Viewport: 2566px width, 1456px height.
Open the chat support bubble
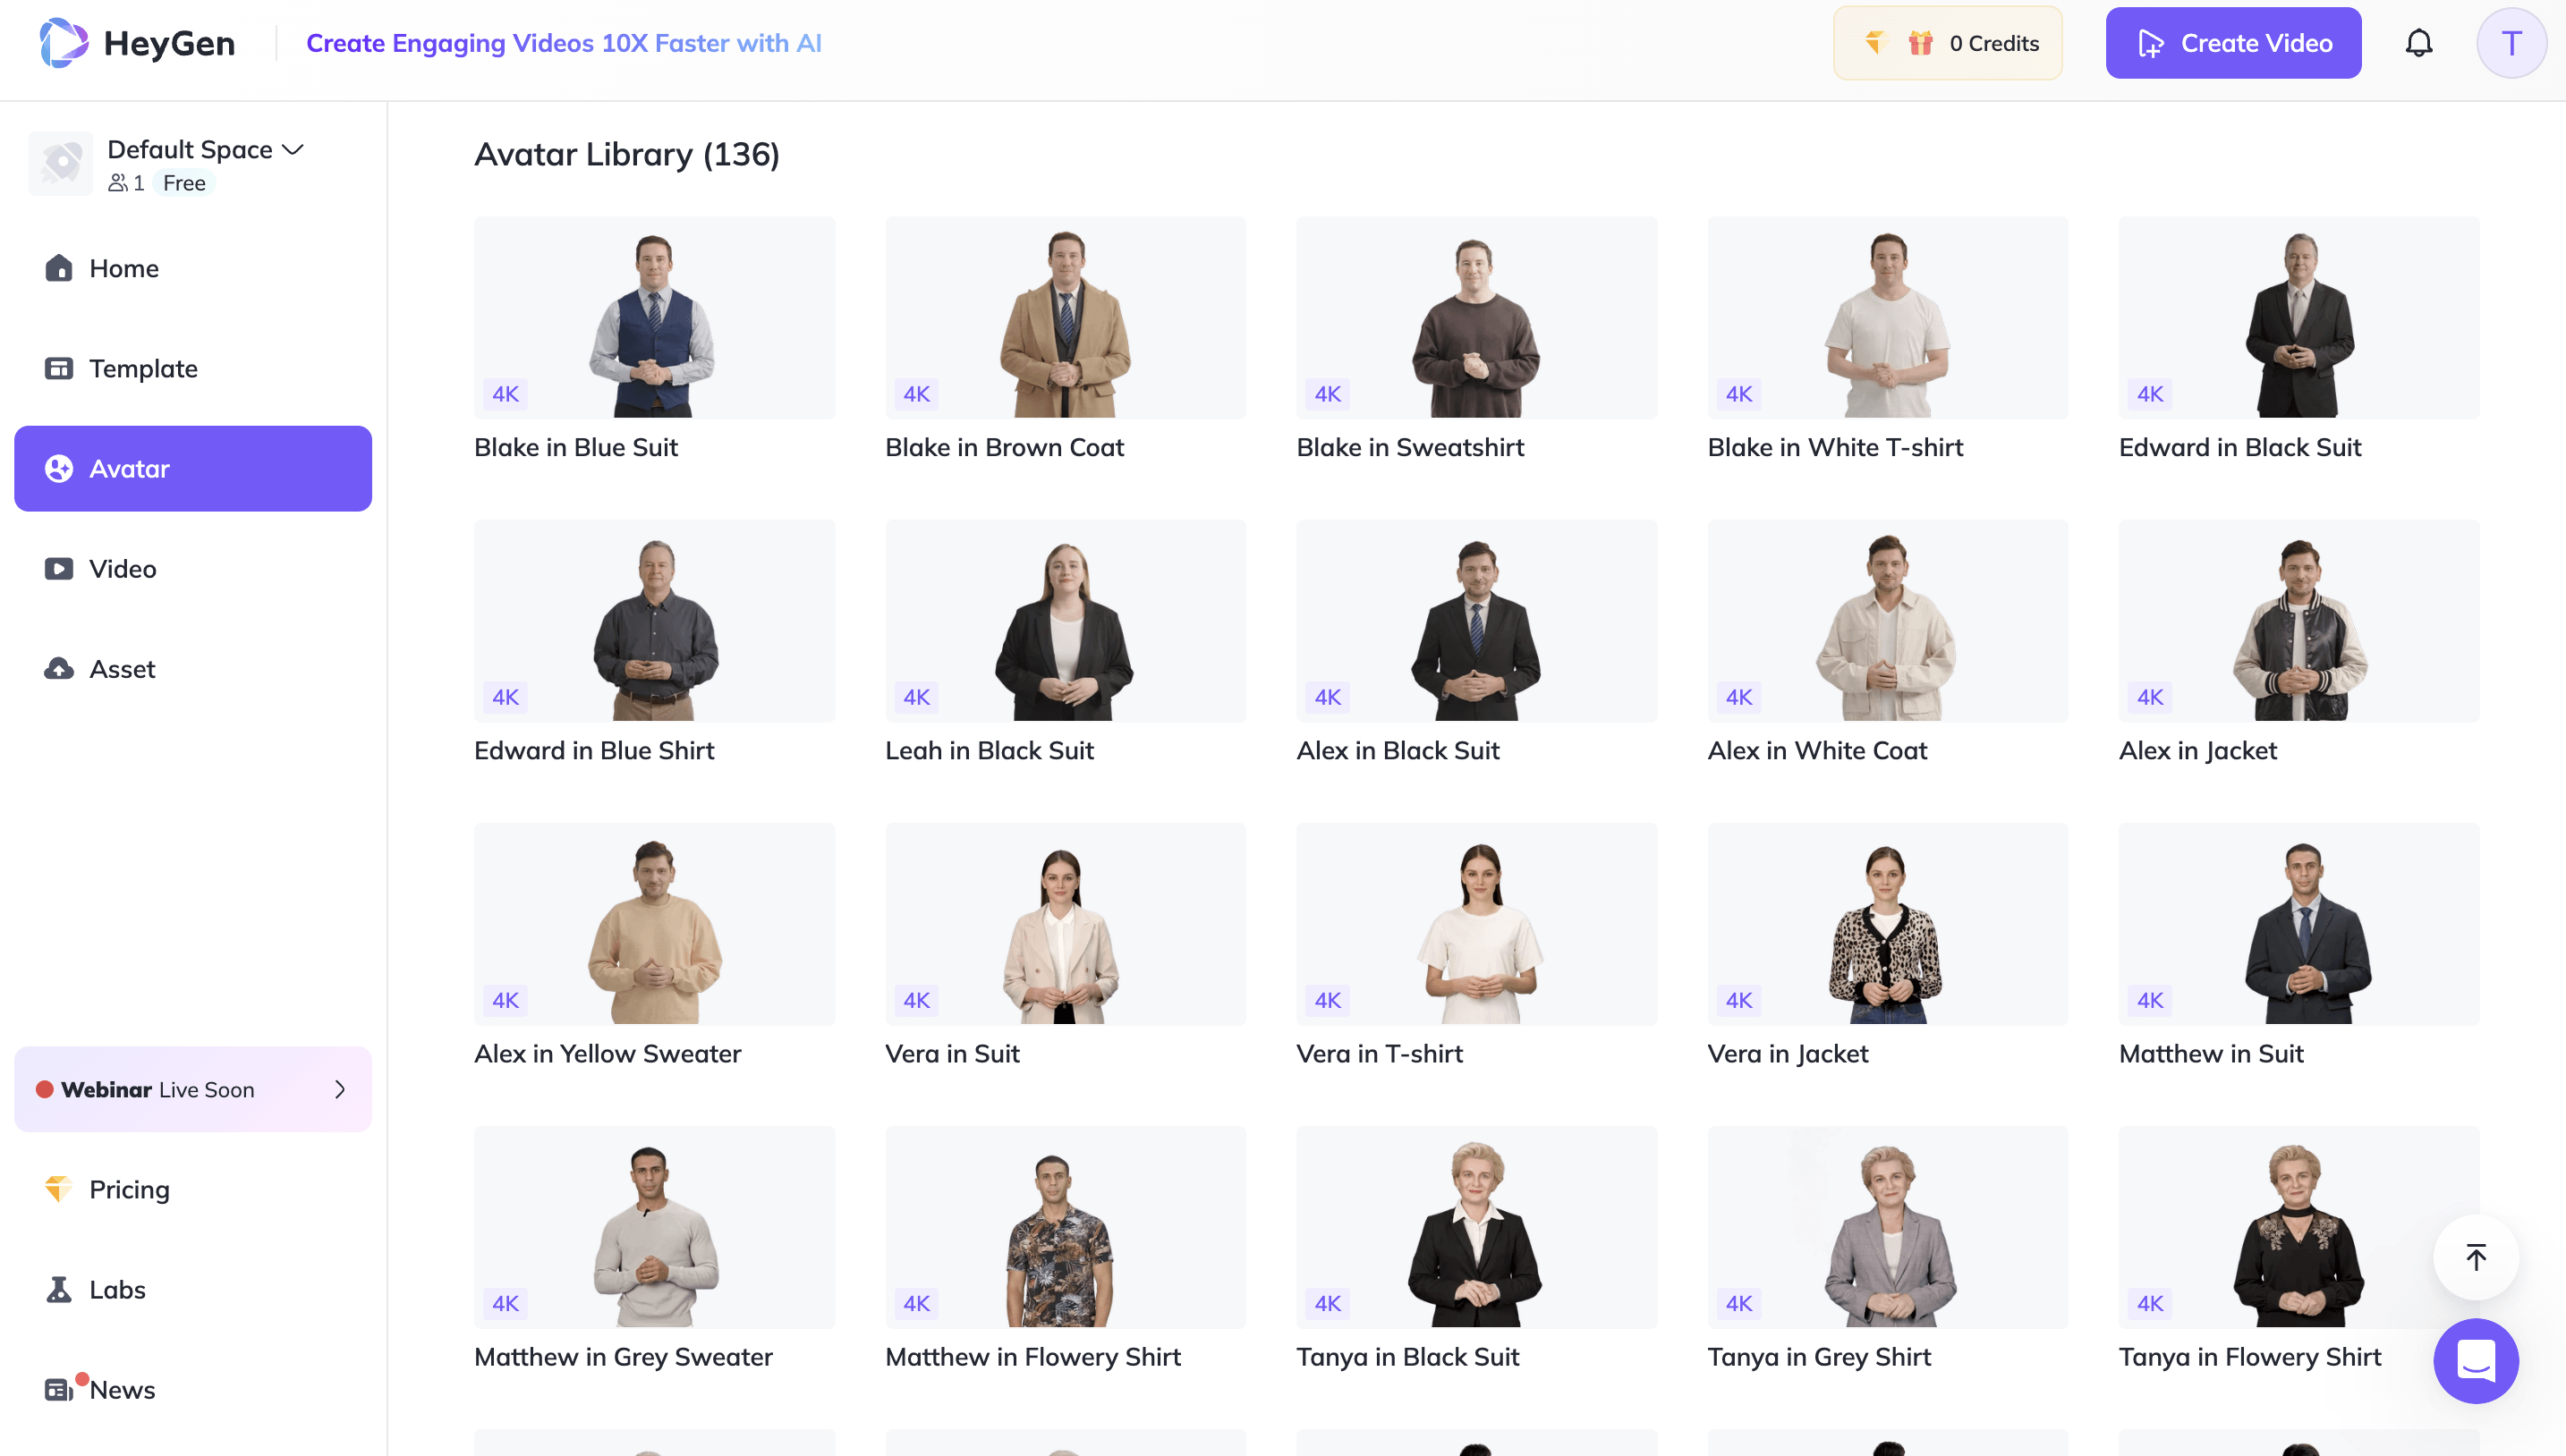coord(2476,1360)
